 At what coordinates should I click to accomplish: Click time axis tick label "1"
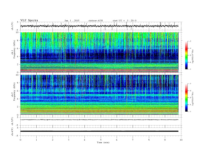(36, 140)
